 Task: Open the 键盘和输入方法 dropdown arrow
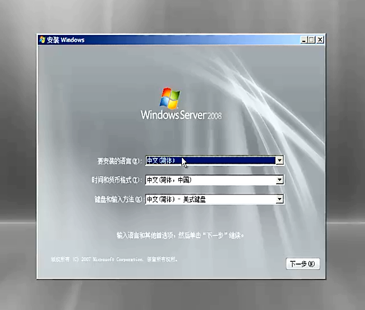[x=279, y=199]
